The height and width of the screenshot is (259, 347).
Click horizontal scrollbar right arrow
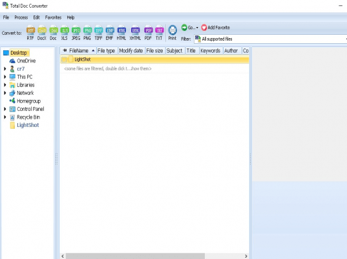point(246,256)
